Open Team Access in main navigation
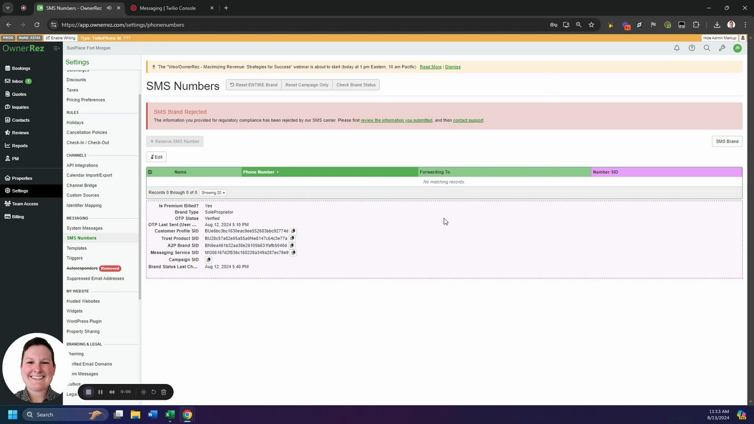Image resolution: width=754 pixels, height=424 pixels. pyautogui.click(x=25, y=204)
